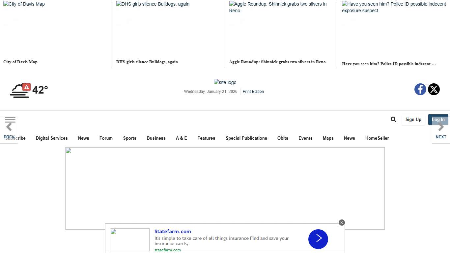Click the Sign Up button
Viewport: 450px width, 253px height.
click(x=413, y=120)
